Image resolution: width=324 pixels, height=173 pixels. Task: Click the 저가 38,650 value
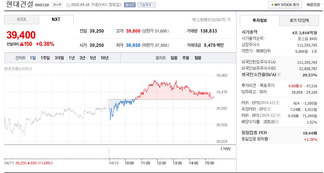point(133,45)
